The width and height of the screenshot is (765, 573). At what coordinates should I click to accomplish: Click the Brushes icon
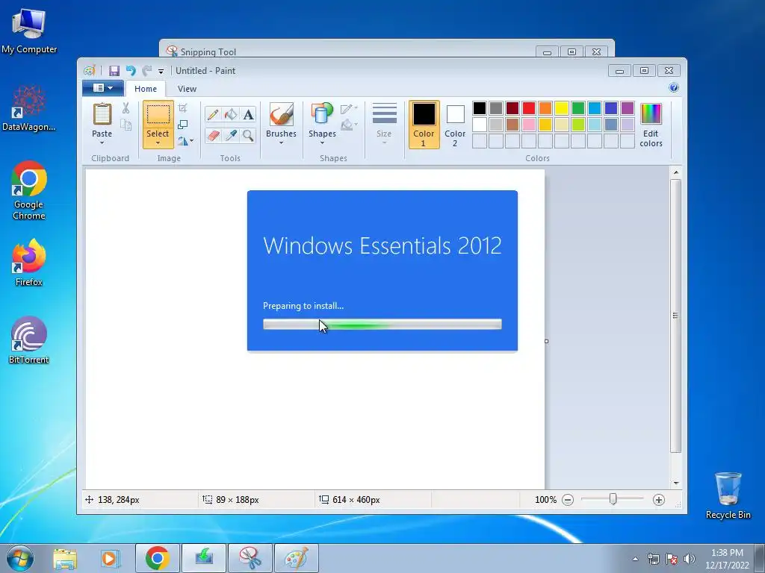(x=282, y=114)
